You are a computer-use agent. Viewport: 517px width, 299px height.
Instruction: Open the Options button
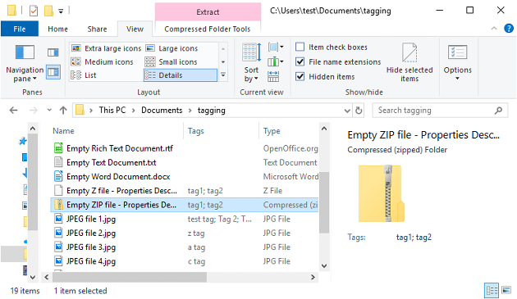pyautogui.click(x=457, y=62)
